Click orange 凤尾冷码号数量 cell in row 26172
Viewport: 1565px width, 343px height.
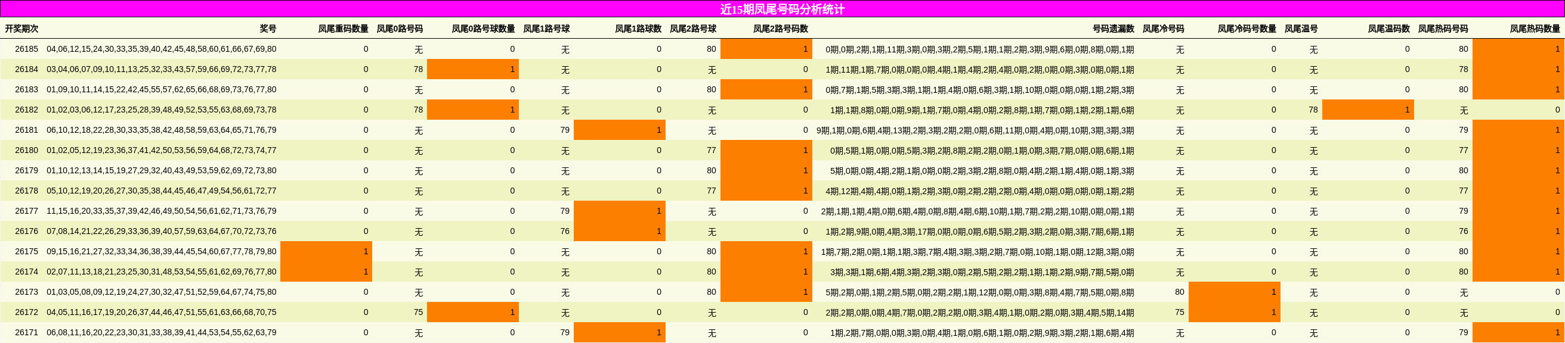click(x=1235, y=312)
